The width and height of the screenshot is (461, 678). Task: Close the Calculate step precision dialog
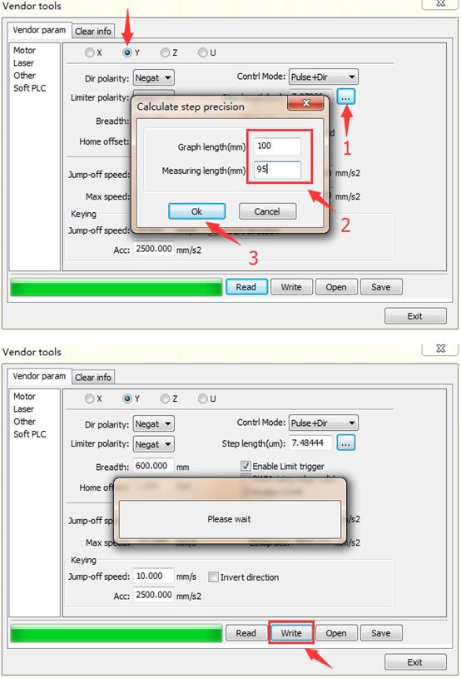305,103
